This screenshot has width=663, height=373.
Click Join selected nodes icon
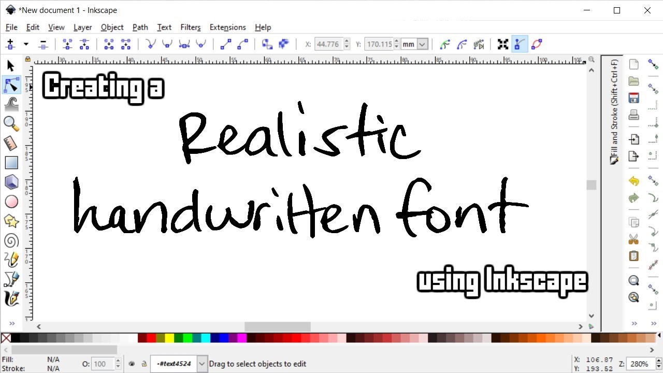tap(67, 44)
